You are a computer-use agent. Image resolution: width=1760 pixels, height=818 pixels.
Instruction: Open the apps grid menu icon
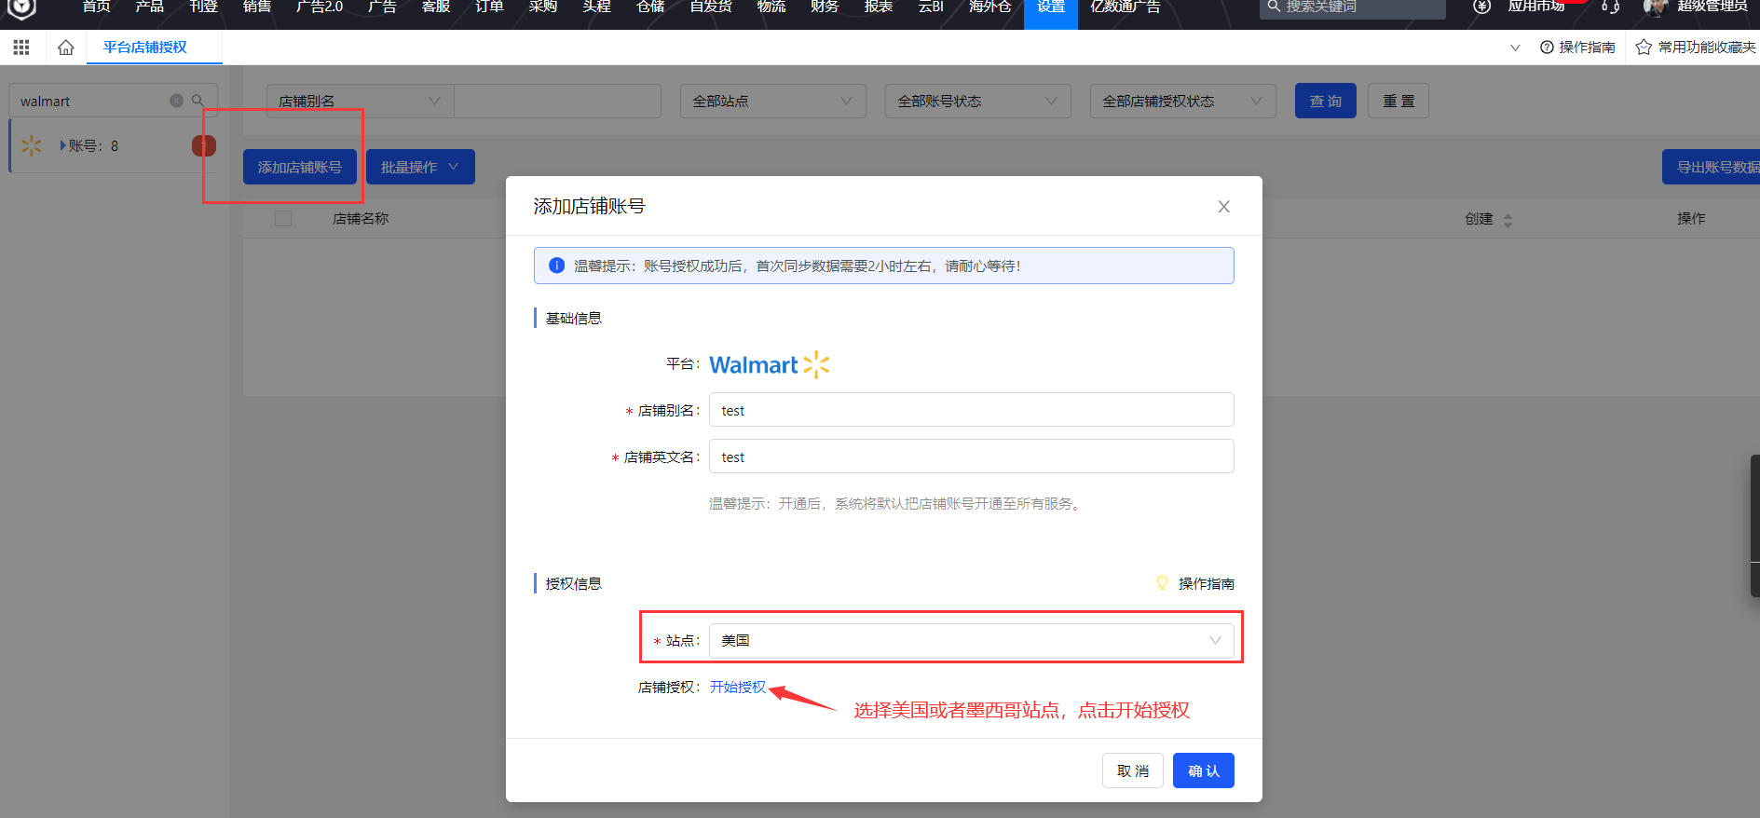[21, 48]
